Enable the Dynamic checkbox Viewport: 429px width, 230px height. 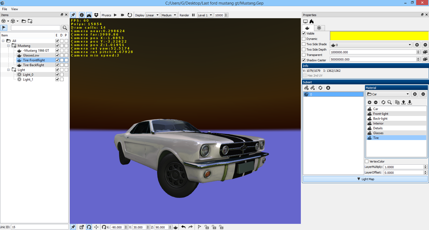pos(304,39)
